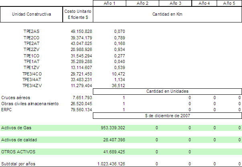
Task: Click the "Cantidad en Unidades" header cell
Action: pyautogui.click(x=168, y=92)
